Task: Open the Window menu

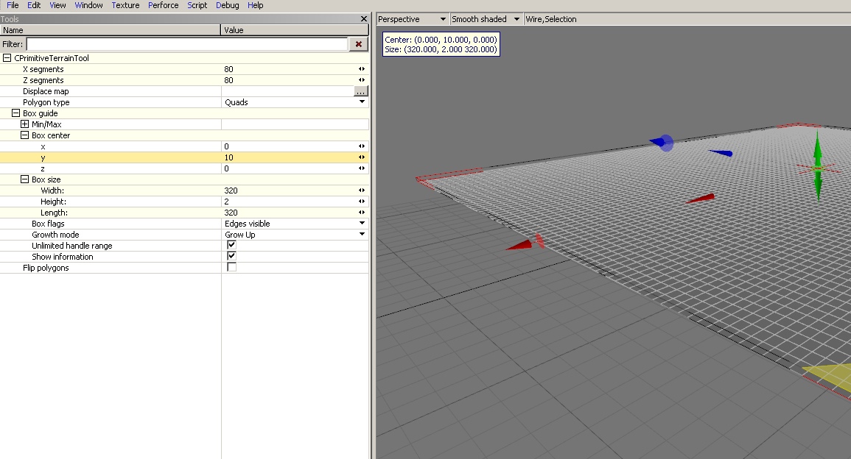Action: pyautogui.click(x=88, y=5)
